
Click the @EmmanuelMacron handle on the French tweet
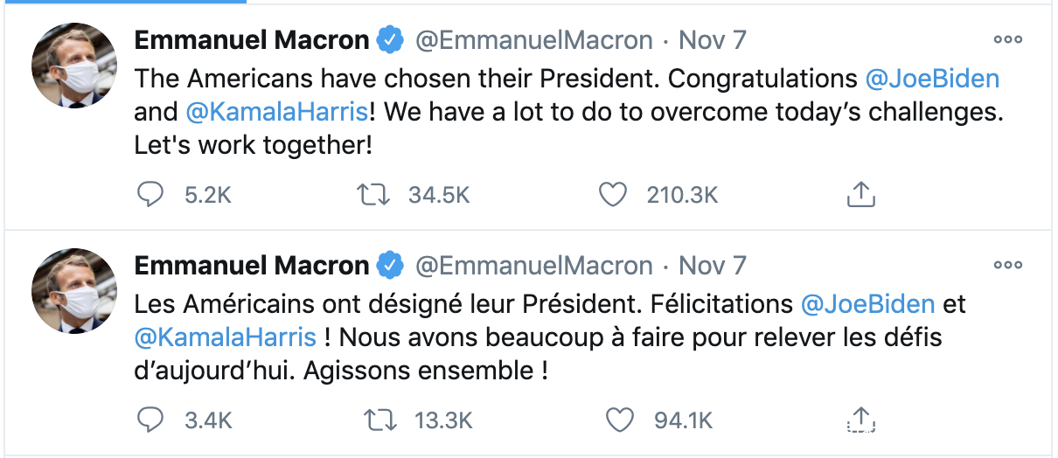coord(533,266)
